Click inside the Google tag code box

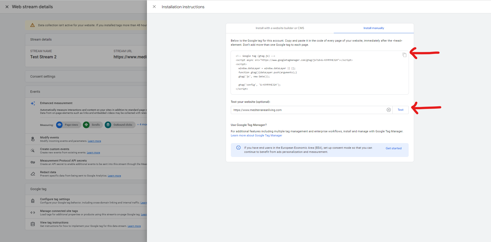point(320,73)
